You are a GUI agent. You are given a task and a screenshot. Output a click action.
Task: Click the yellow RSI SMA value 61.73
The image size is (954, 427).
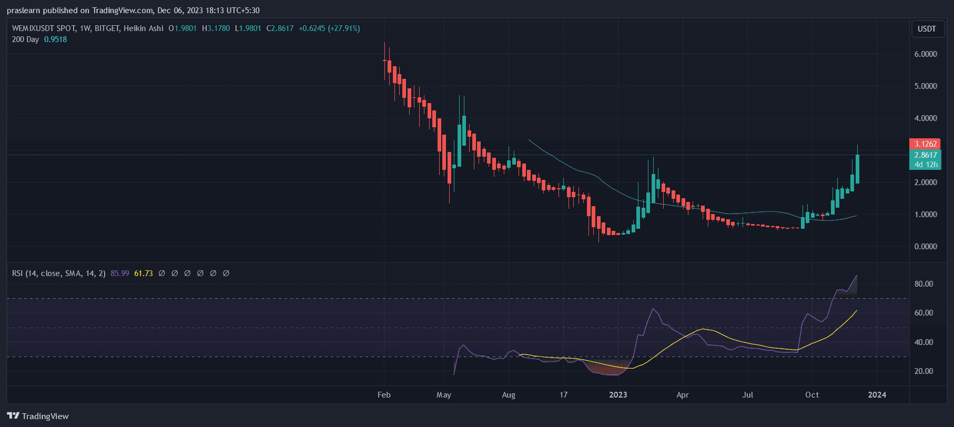pos(144,273)
